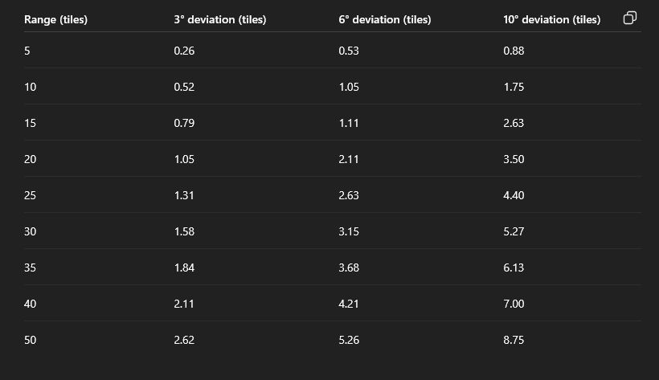Select the 0.88 cell in the first row
The image size is (659, 380).
coord(514,51)
